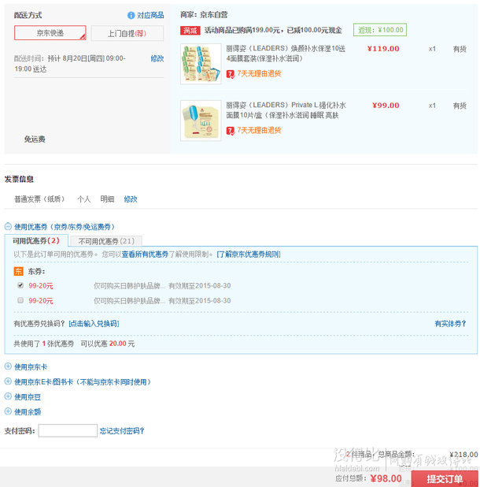Click the second 99-20元 coupon label

[41, 301]
